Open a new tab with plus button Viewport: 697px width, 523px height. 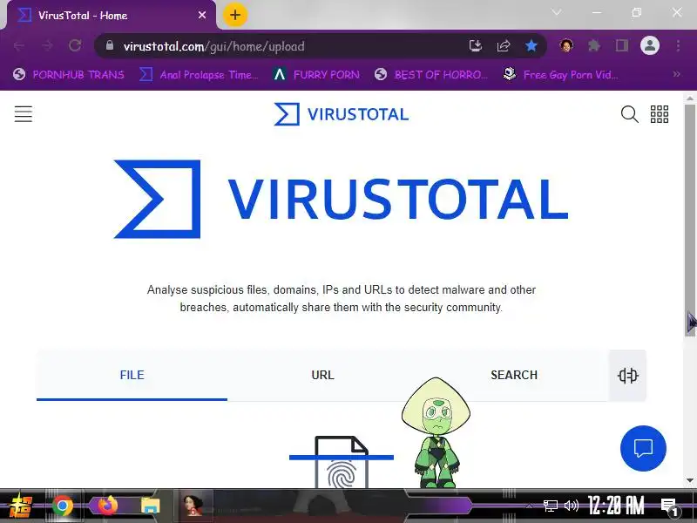234,15
